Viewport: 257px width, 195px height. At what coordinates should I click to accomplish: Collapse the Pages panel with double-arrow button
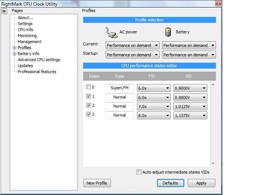(4, 11)
